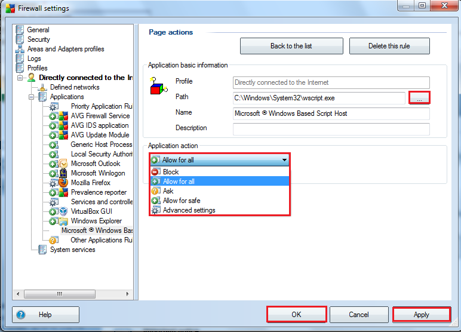Screen dimensions: 461x332
Task: Click the greyed Profile field
Action: coord(331,82)
